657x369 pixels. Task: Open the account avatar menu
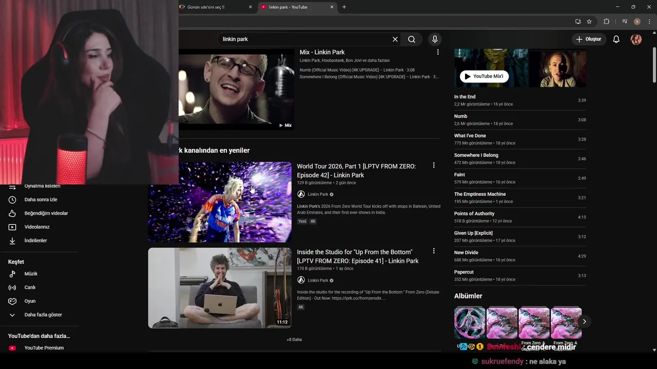[636, 39]
